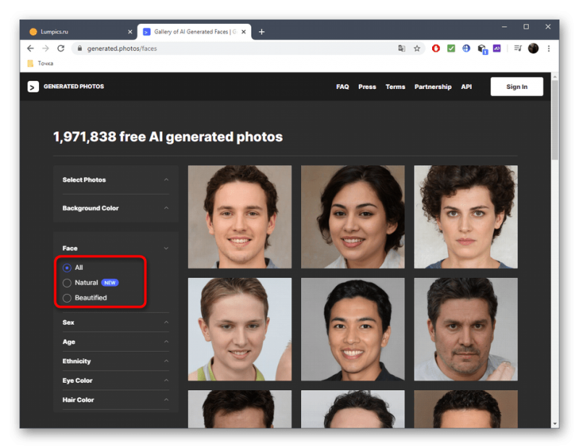
Task: Close the Lumpics.ru tab
Action: click(x=130, y=32)
